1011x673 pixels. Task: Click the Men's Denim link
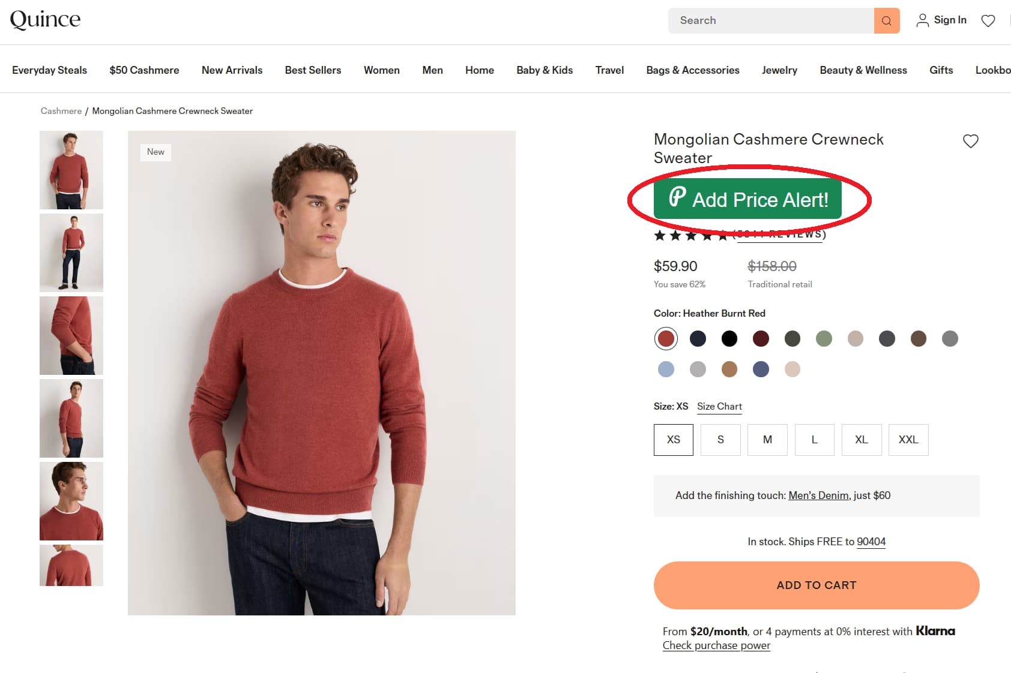tap(818, 495)
